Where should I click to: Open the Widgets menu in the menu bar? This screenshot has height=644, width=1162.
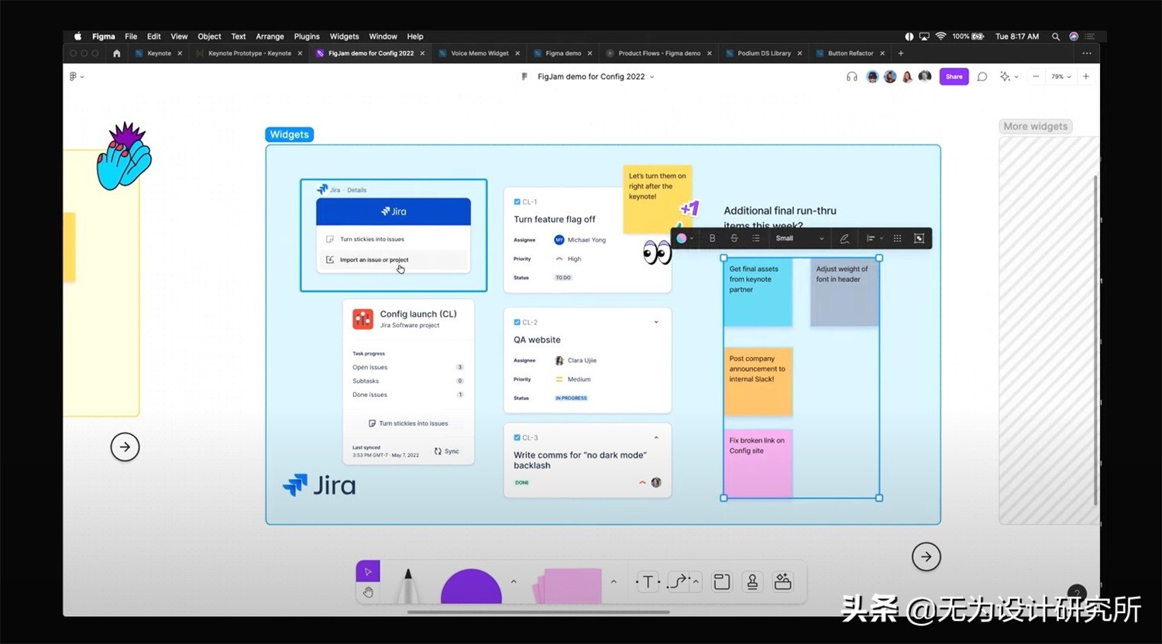[x=344, y=36]
